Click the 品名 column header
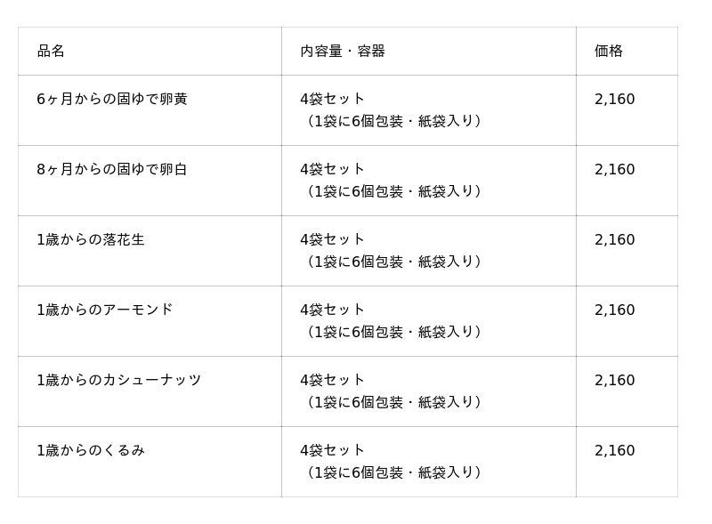Image resolution: width=712 pixels, height=524 pixels. click(x=51, y=52)
